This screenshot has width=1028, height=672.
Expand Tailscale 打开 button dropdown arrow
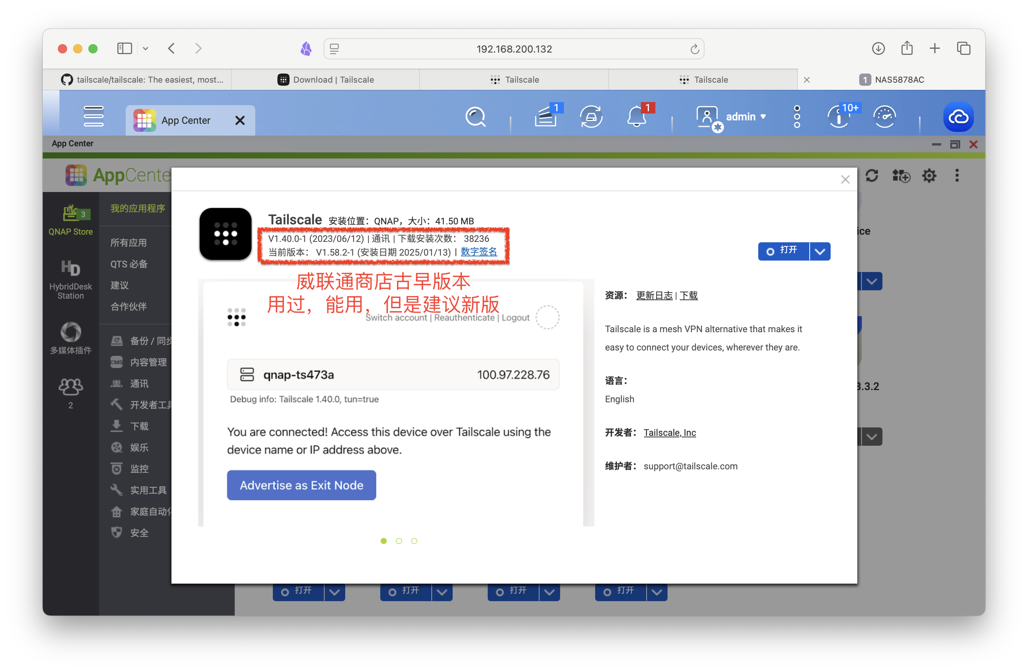point(820,251)
